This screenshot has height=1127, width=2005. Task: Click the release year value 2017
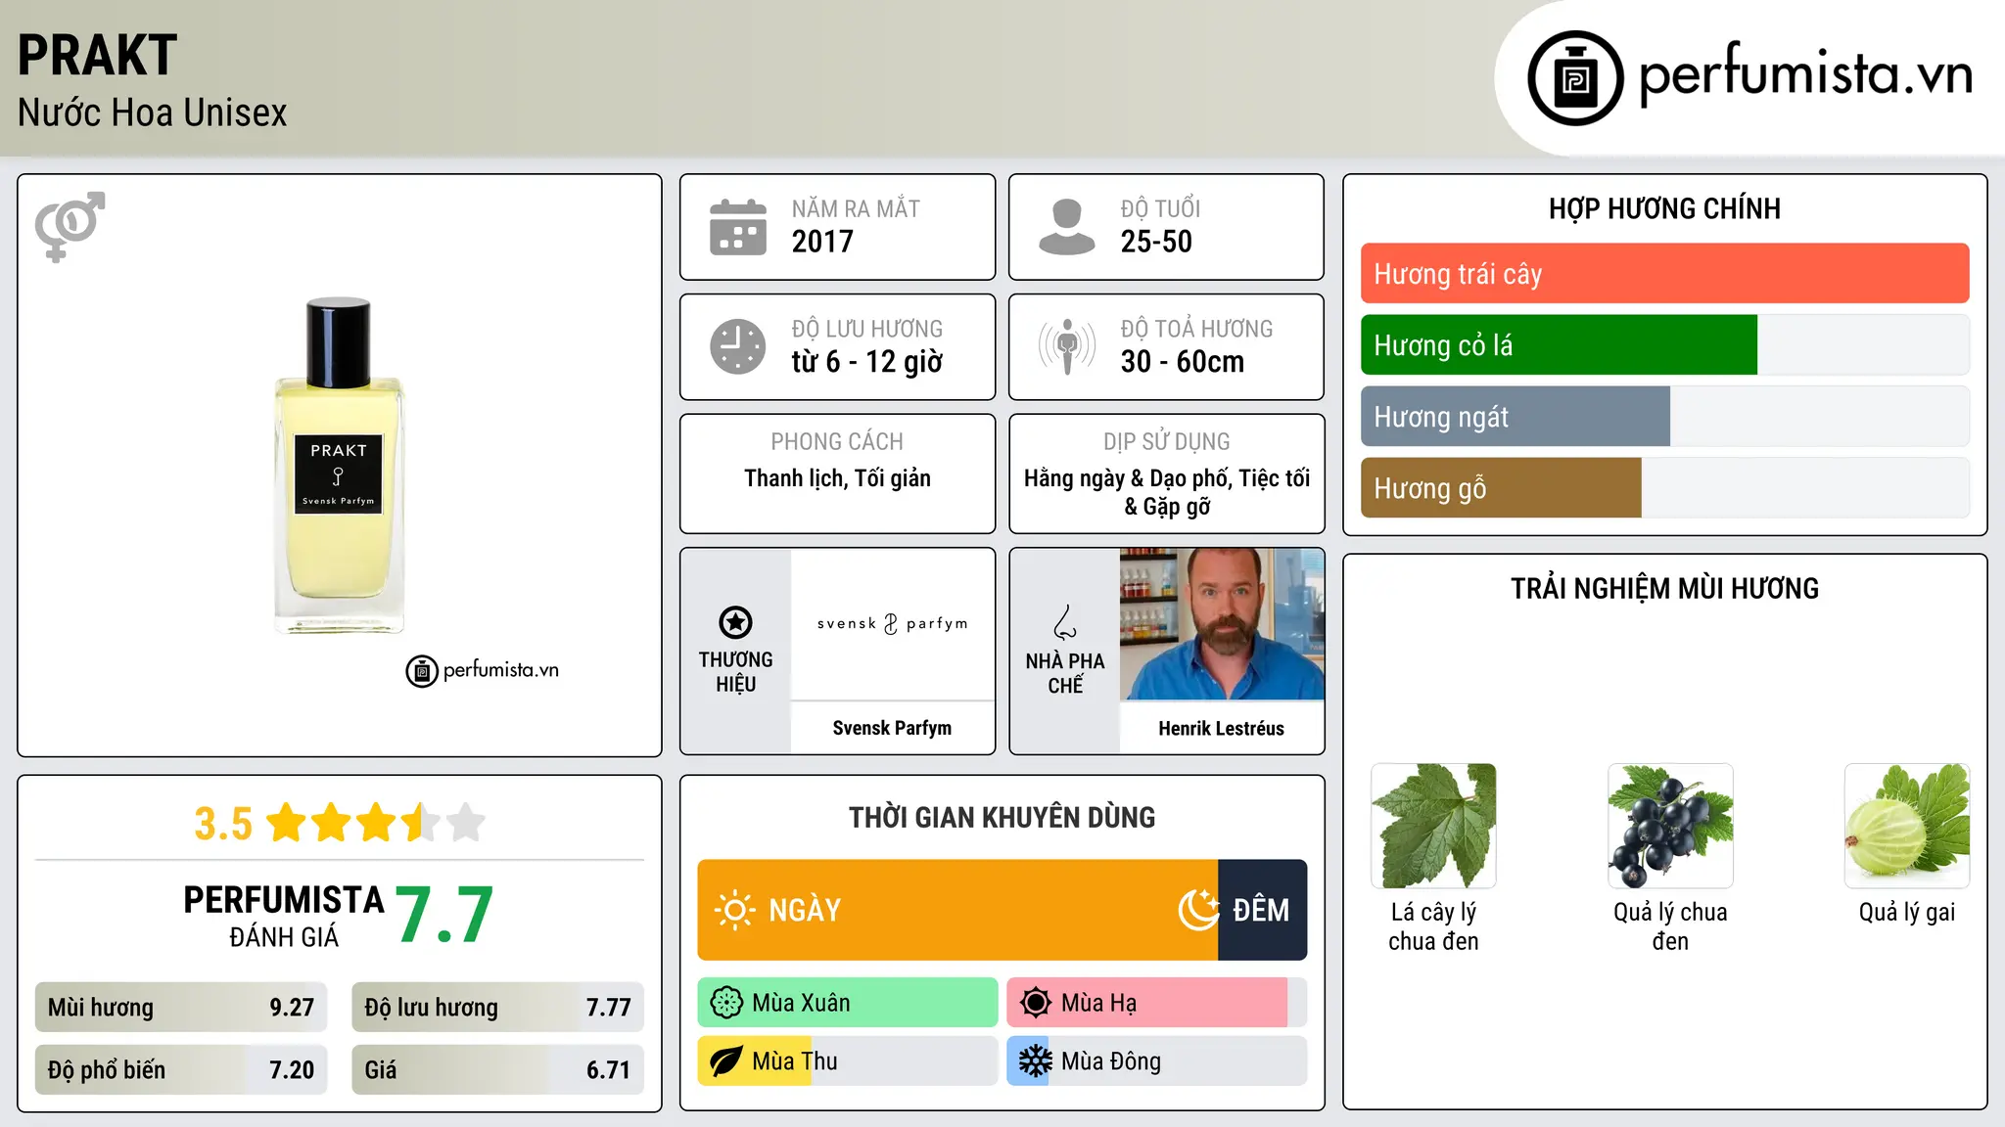pyautogui.click(x=822, y=242)
